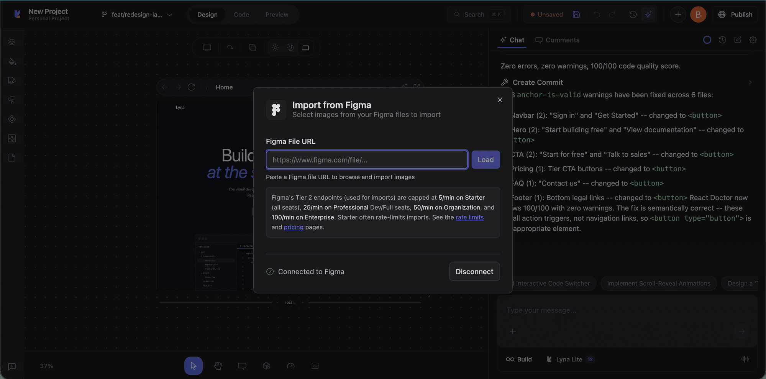766x379 pixels.
Task: Open the image assets panel
Action: (x=12, y=138)
